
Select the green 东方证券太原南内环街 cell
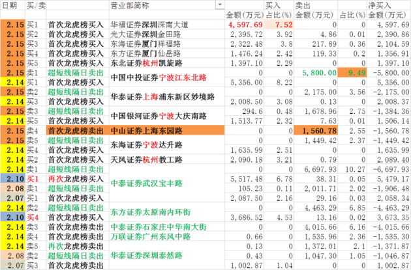[x=167, y=212]
